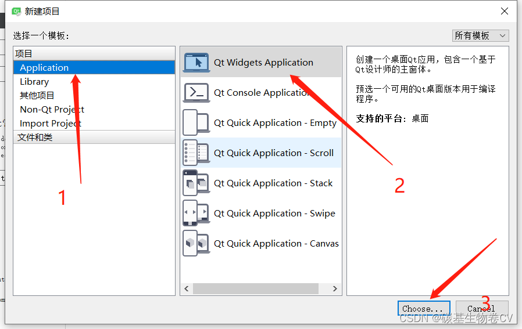
Task: Click the Qt Quick Application - Stack icon
Action: [x=196, y=183]
